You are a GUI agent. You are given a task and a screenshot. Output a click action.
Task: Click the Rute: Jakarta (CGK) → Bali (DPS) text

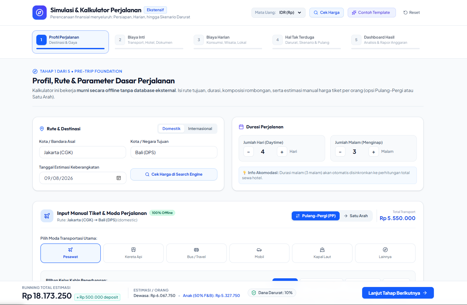pos(97,220)
